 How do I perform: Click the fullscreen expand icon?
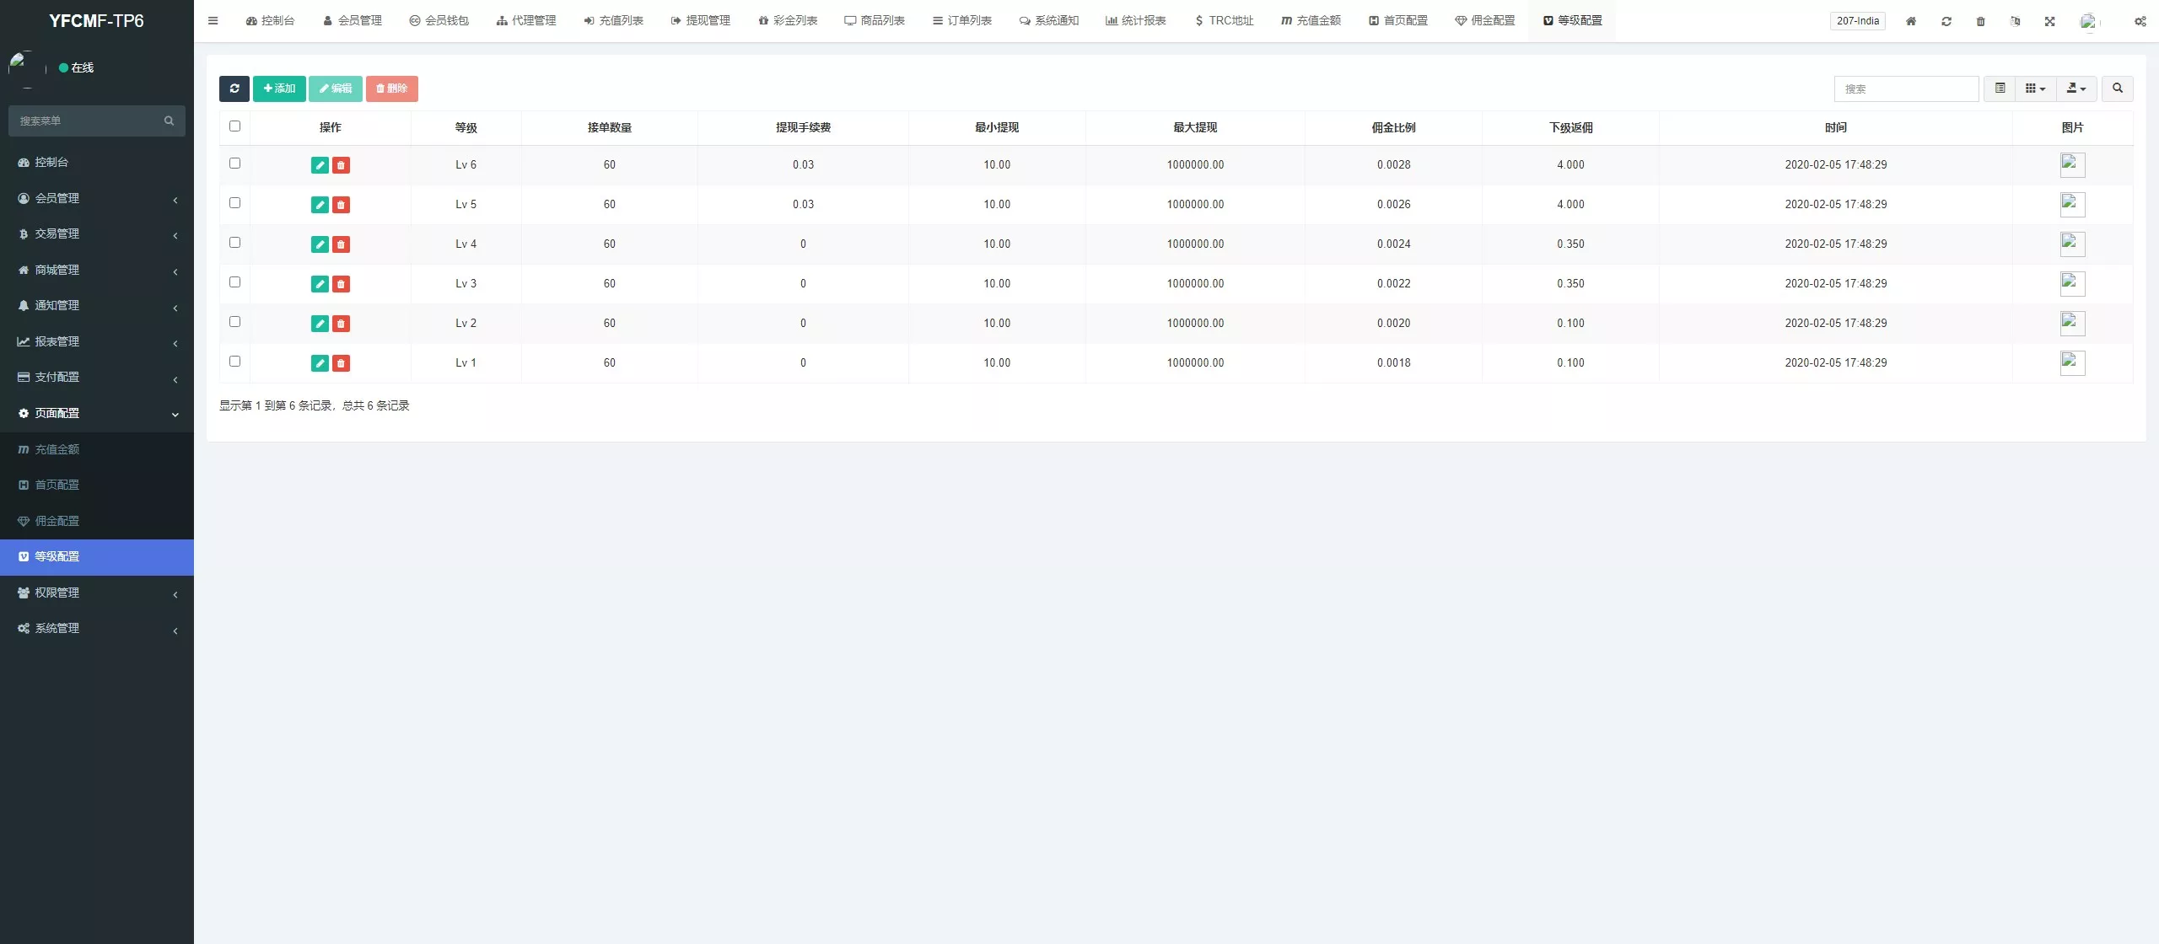pyautogui.click(x=2049, y=21)
